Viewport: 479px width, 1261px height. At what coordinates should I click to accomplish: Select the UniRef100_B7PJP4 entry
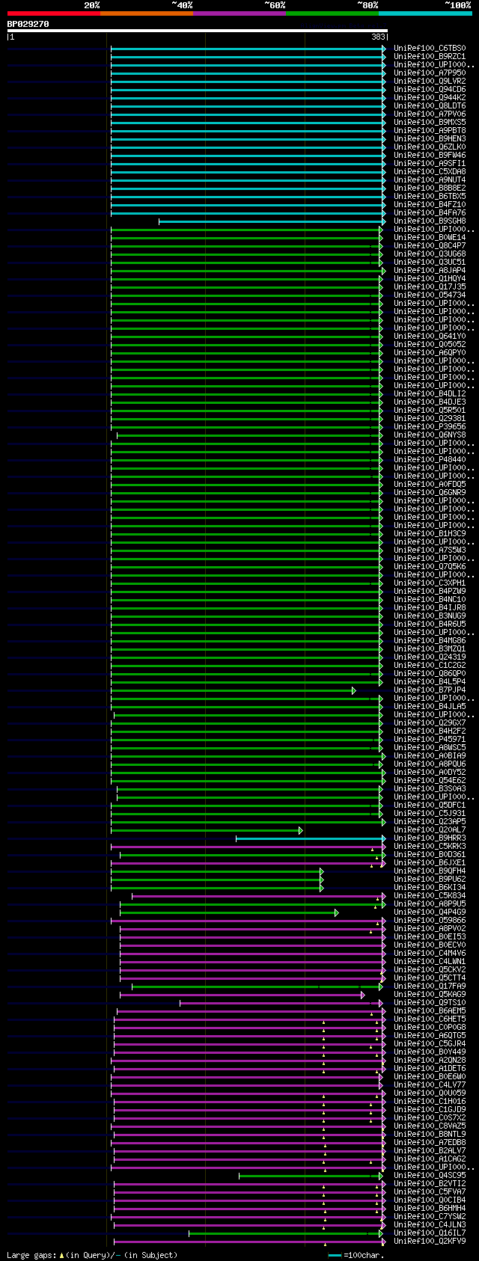tap(430, 690)
